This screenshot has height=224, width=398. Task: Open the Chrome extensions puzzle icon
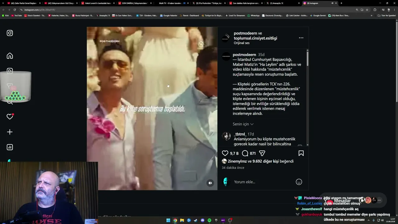click(x=375, y=10)
